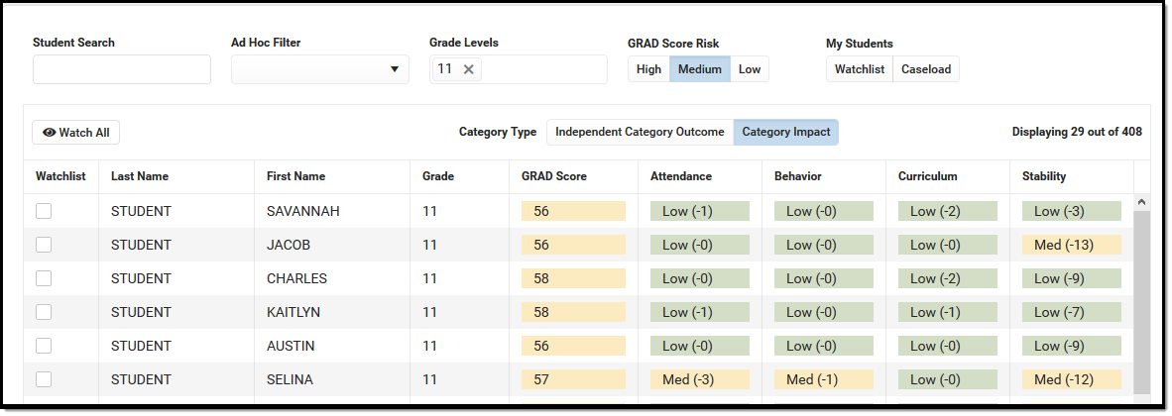Open the Grade Levels selector field
1172x416 pixels.
tap(544, 69)
